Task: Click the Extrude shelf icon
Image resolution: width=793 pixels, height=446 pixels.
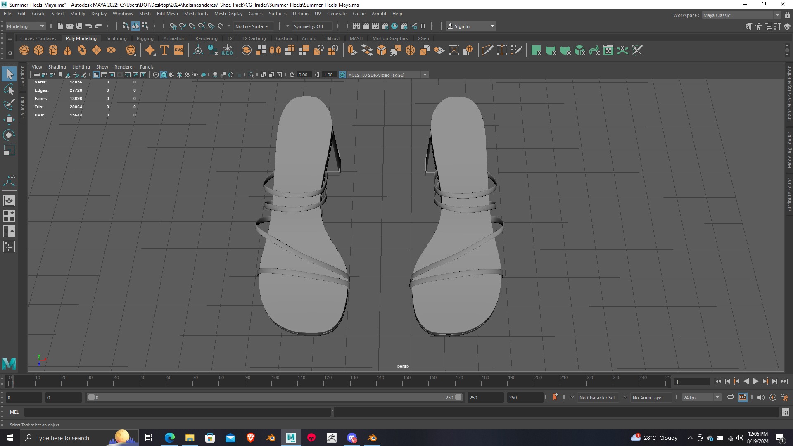Action: coord(352,50)
